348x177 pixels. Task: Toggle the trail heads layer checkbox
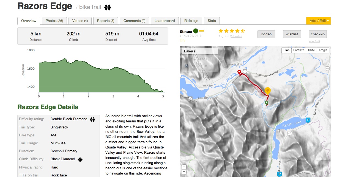[187, 59]
